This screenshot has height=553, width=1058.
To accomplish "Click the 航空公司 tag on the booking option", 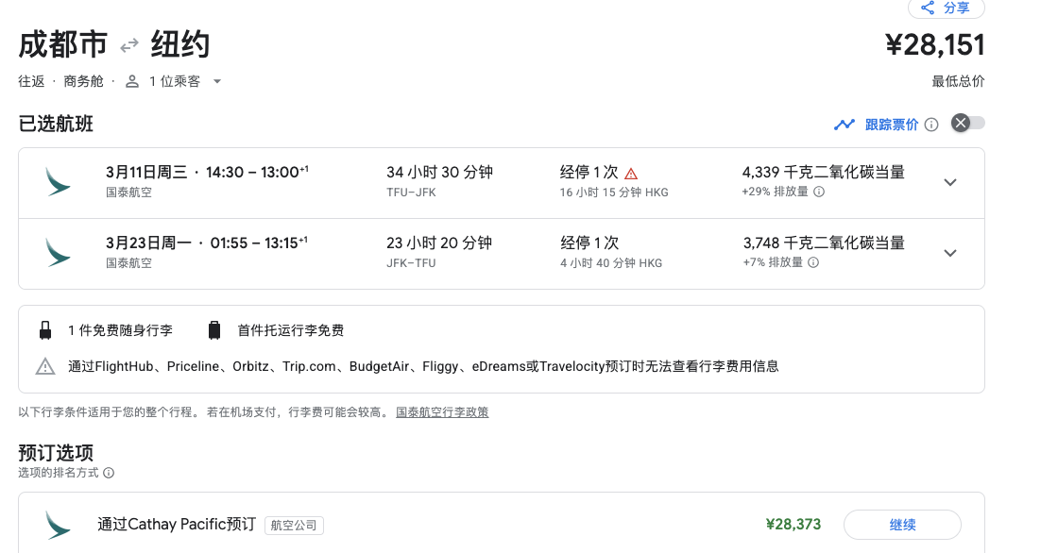I will click(x=294, y=526).
